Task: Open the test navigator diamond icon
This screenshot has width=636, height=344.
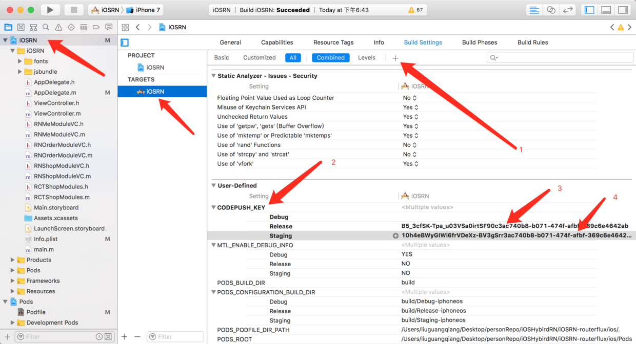Action: 71,27
